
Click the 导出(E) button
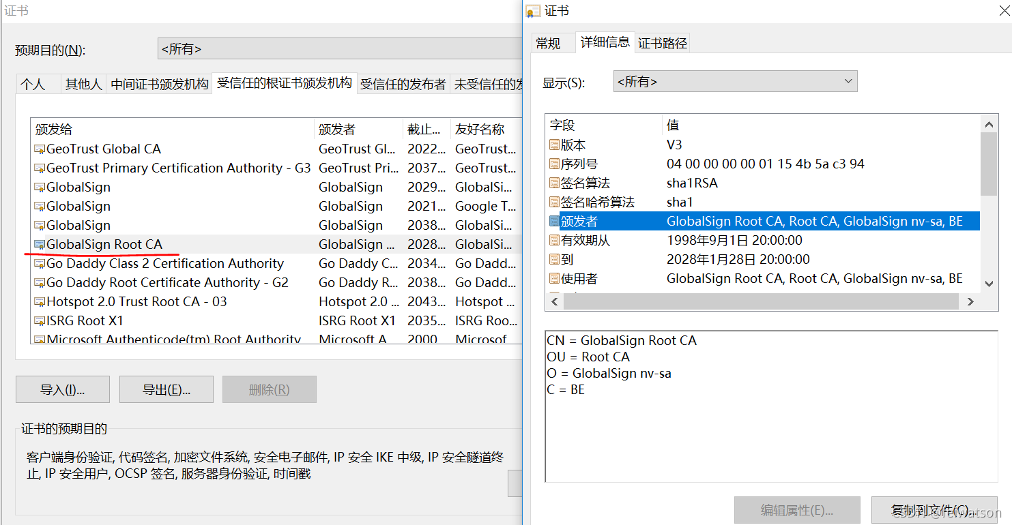point(166,389)
